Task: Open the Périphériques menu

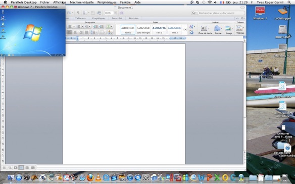Action: (107, 2)
